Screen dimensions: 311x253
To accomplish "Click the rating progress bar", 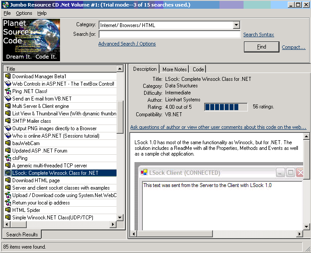I will point(226,107).
